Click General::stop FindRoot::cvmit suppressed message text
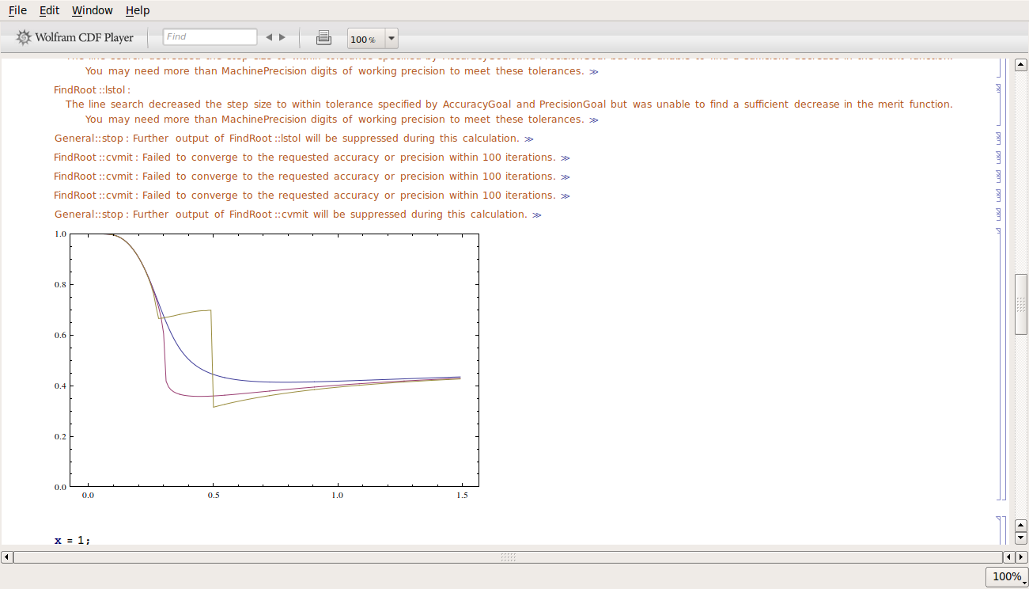 click(x=290, y=214)
